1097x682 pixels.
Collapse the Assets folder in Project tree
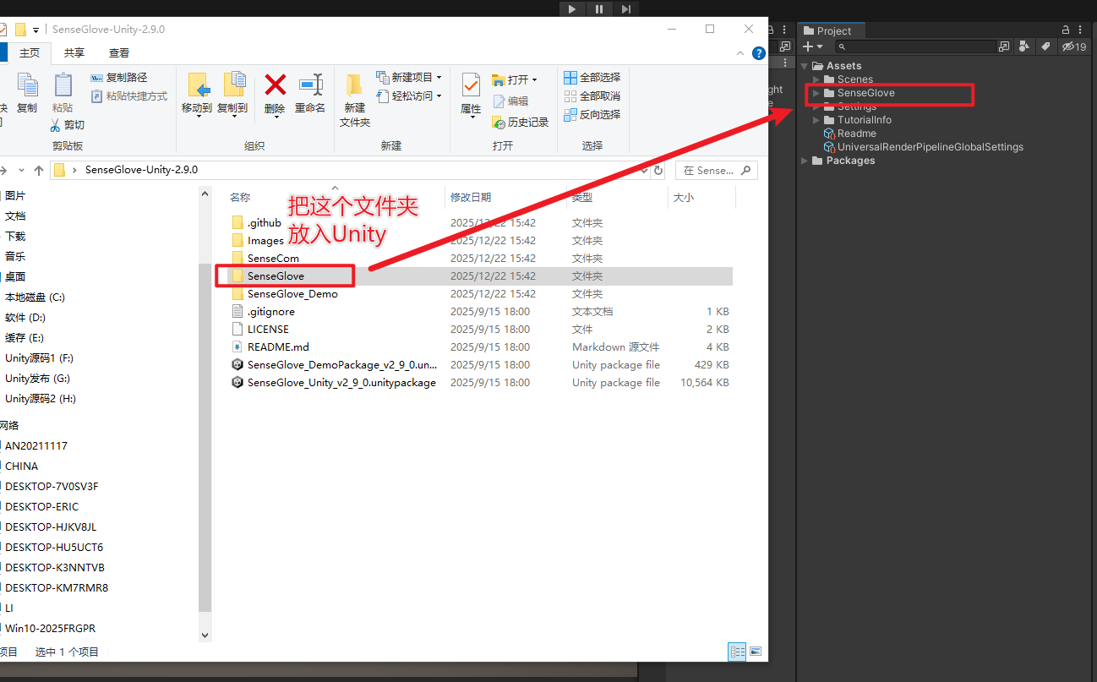(x=804, y=66)
